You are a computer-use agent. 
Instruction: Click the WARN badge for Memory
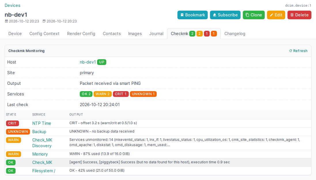[14, 154]
